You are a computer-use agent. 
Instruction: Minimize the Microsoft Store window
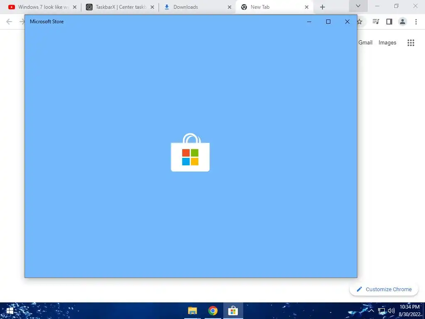click(x=309, y=22)
